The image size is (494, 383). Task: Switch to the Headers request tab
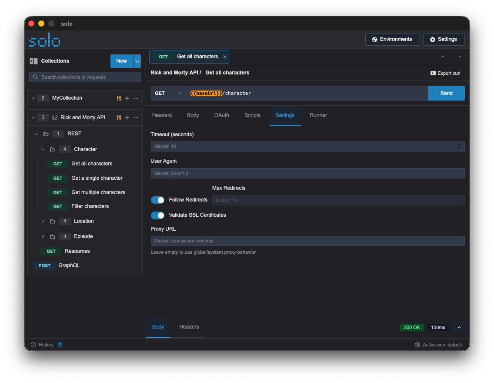(162, 115)
